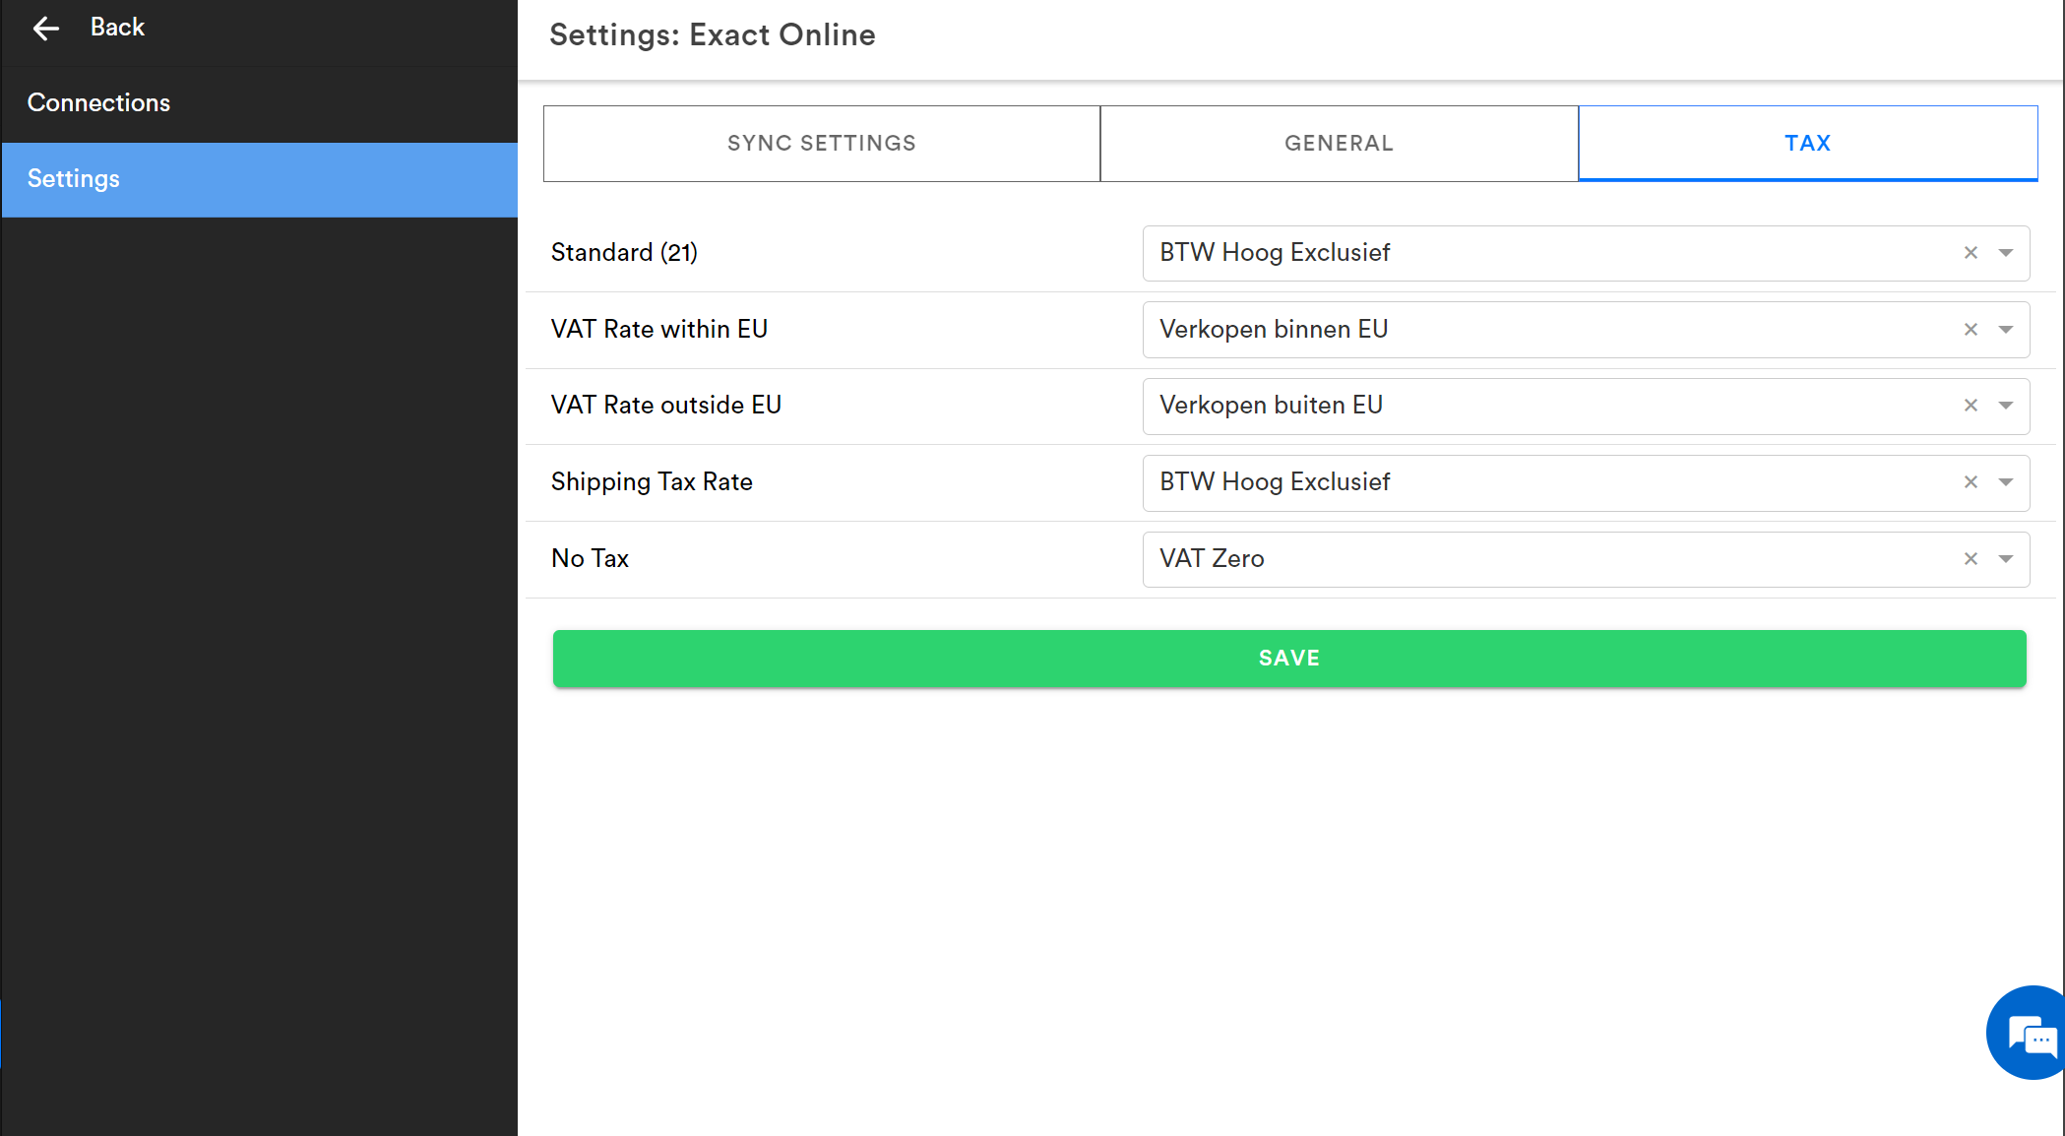Expand the VAT Rate outside EU dropdown arrow

(x=2006, y=406)
